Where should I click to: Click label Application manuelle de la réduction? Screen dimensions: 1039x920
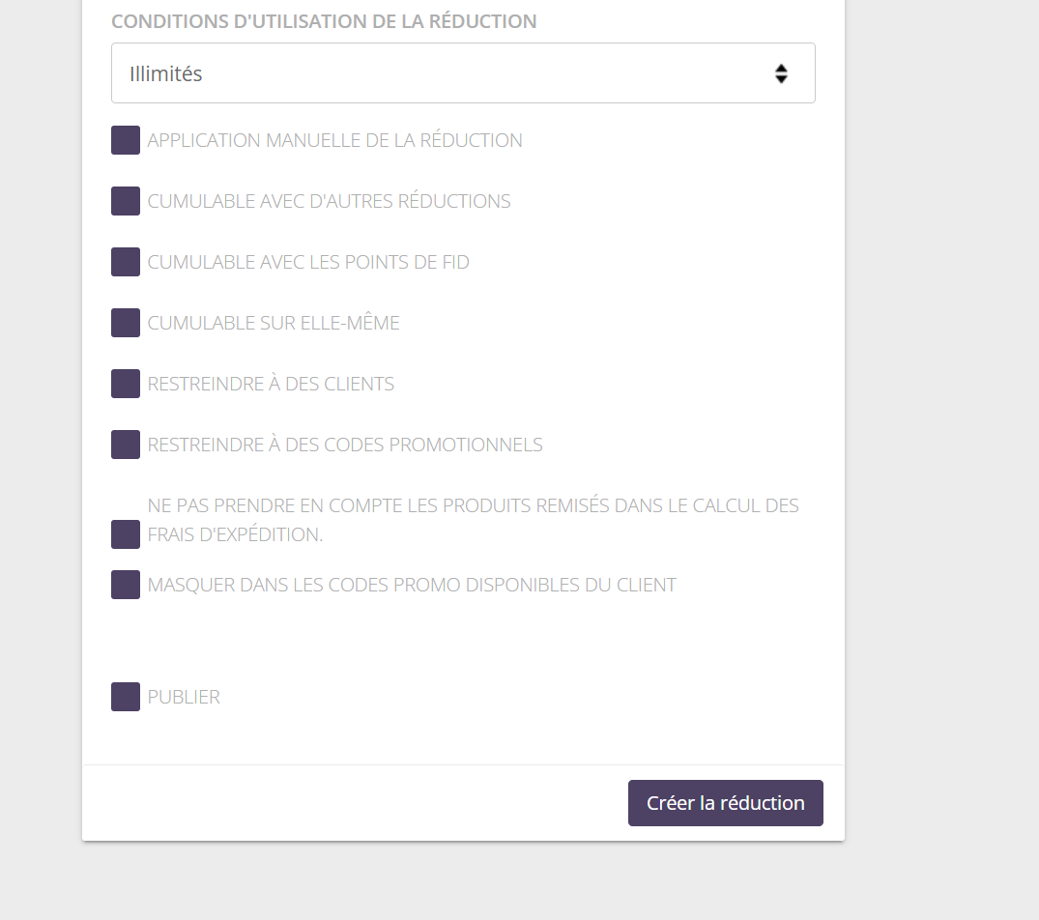334,140
